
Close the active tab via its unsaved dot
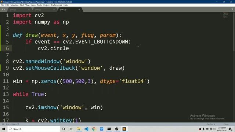point(79,10)
